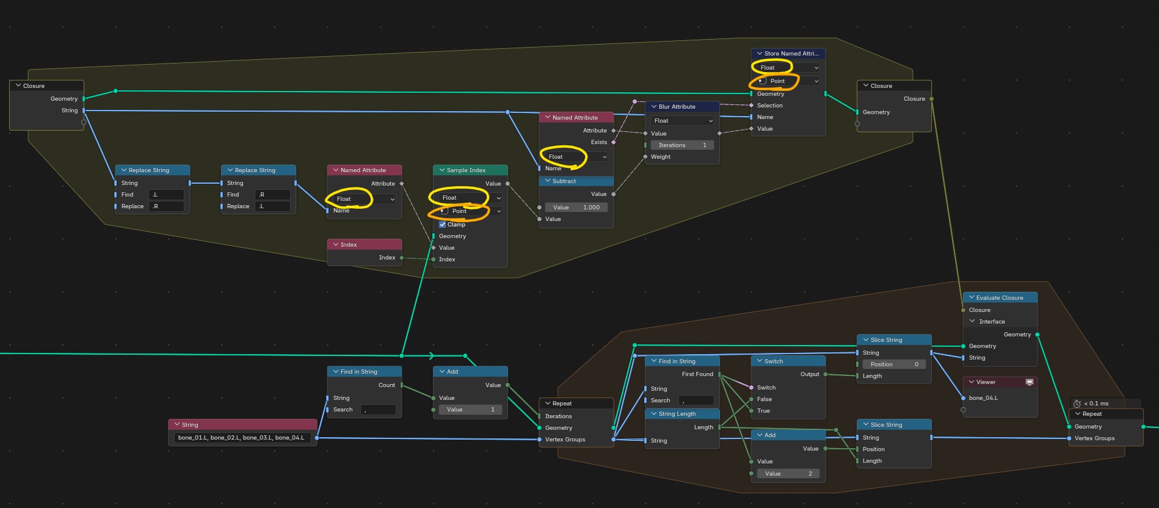The image size is (1159, 508).
Task: Click the bone names text field in the String node
Action: pos(242,438)
